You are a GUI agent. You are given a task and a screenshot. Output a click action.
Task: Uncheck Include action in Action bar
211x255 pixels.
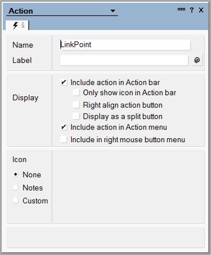[64, 83]
